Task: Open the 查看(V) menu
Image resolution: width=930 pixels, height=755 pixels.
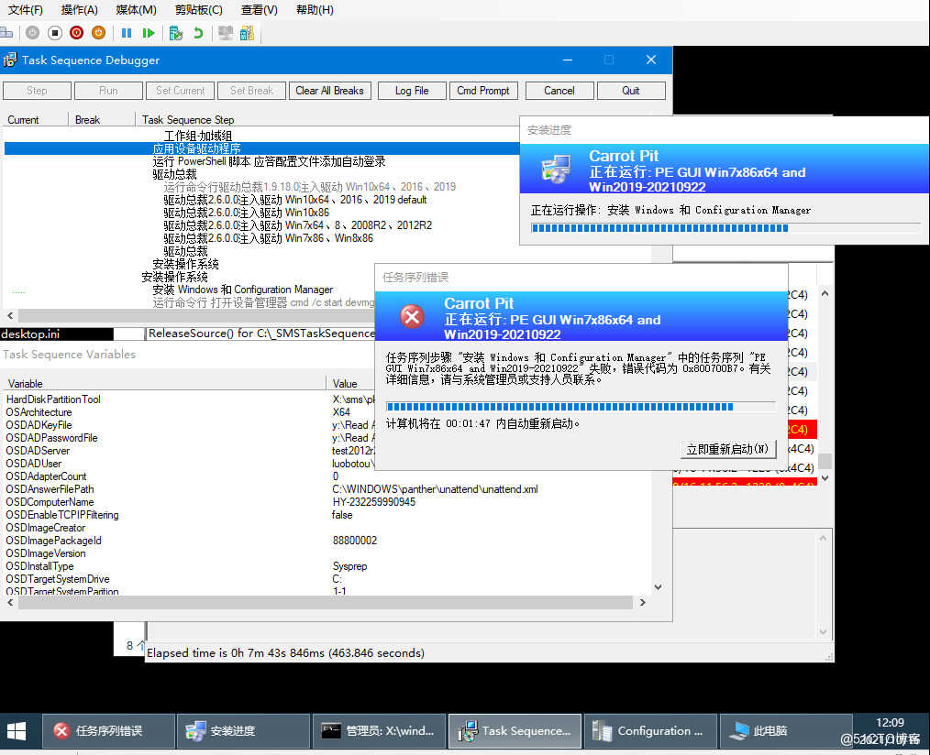Action: tap(260, 9)
